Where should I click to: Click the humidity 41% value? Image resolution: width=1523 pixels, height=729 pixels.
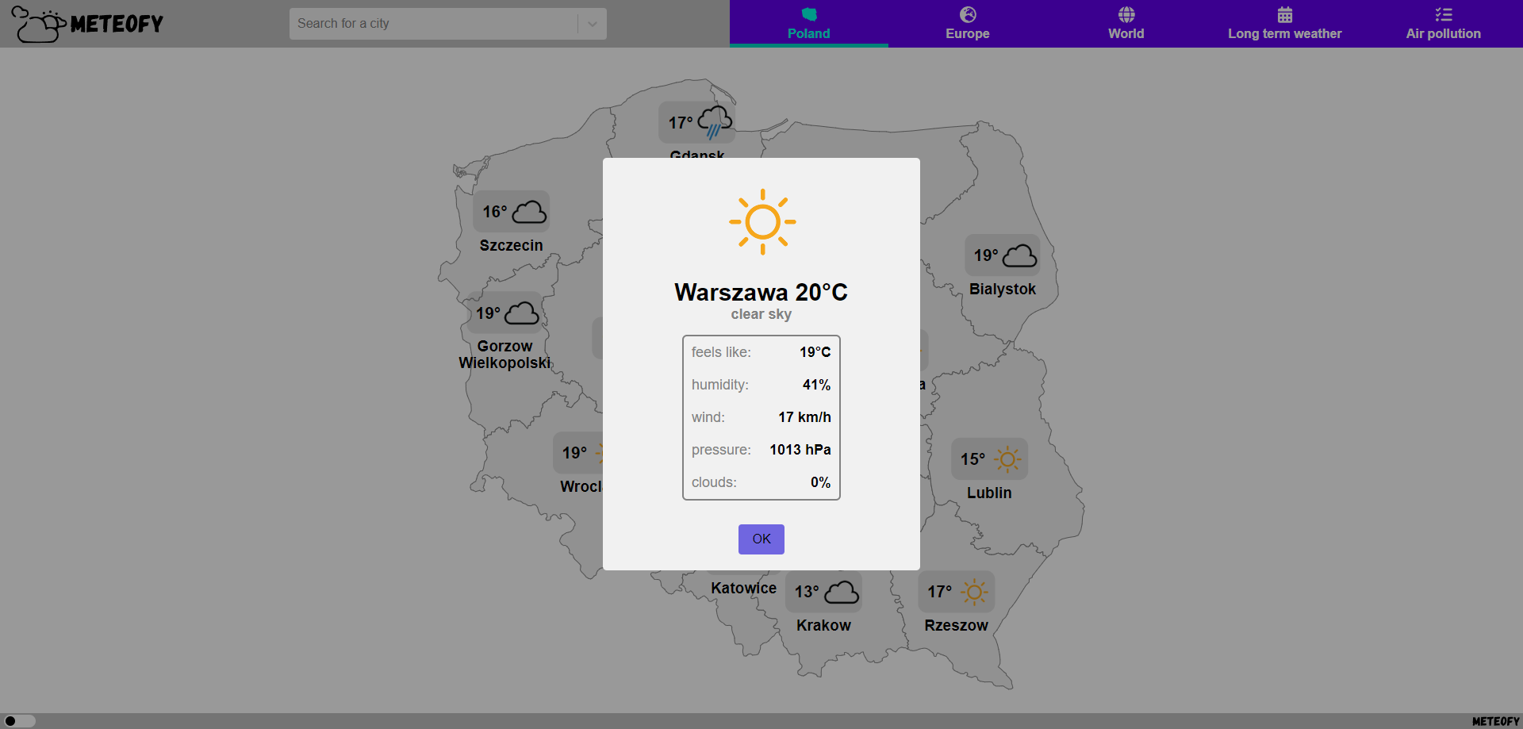pyautogui.click(x=816, y=385)
